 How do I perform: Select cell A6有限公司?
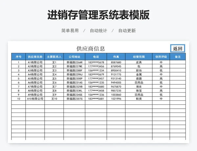[x=35, y=82]
